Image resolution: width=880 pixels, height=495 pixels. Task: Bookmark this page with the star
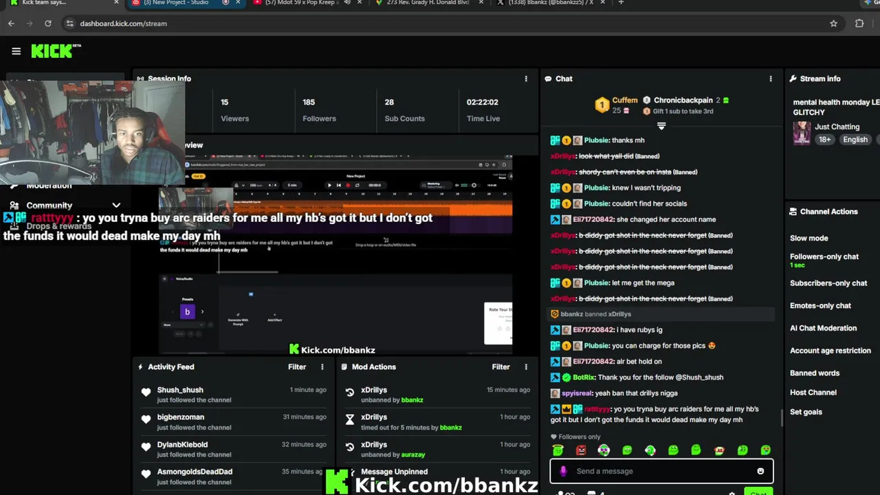833,23
